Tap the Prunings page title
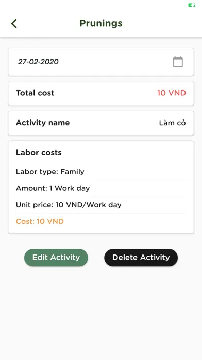Screen dimensions: 202x360 click(101, 23)
